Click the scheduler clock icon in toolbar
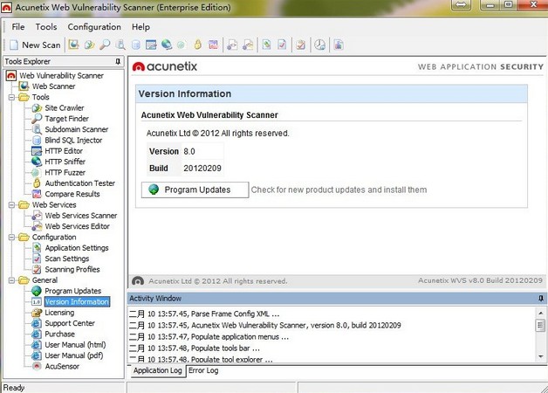 [x=319, y=45]
